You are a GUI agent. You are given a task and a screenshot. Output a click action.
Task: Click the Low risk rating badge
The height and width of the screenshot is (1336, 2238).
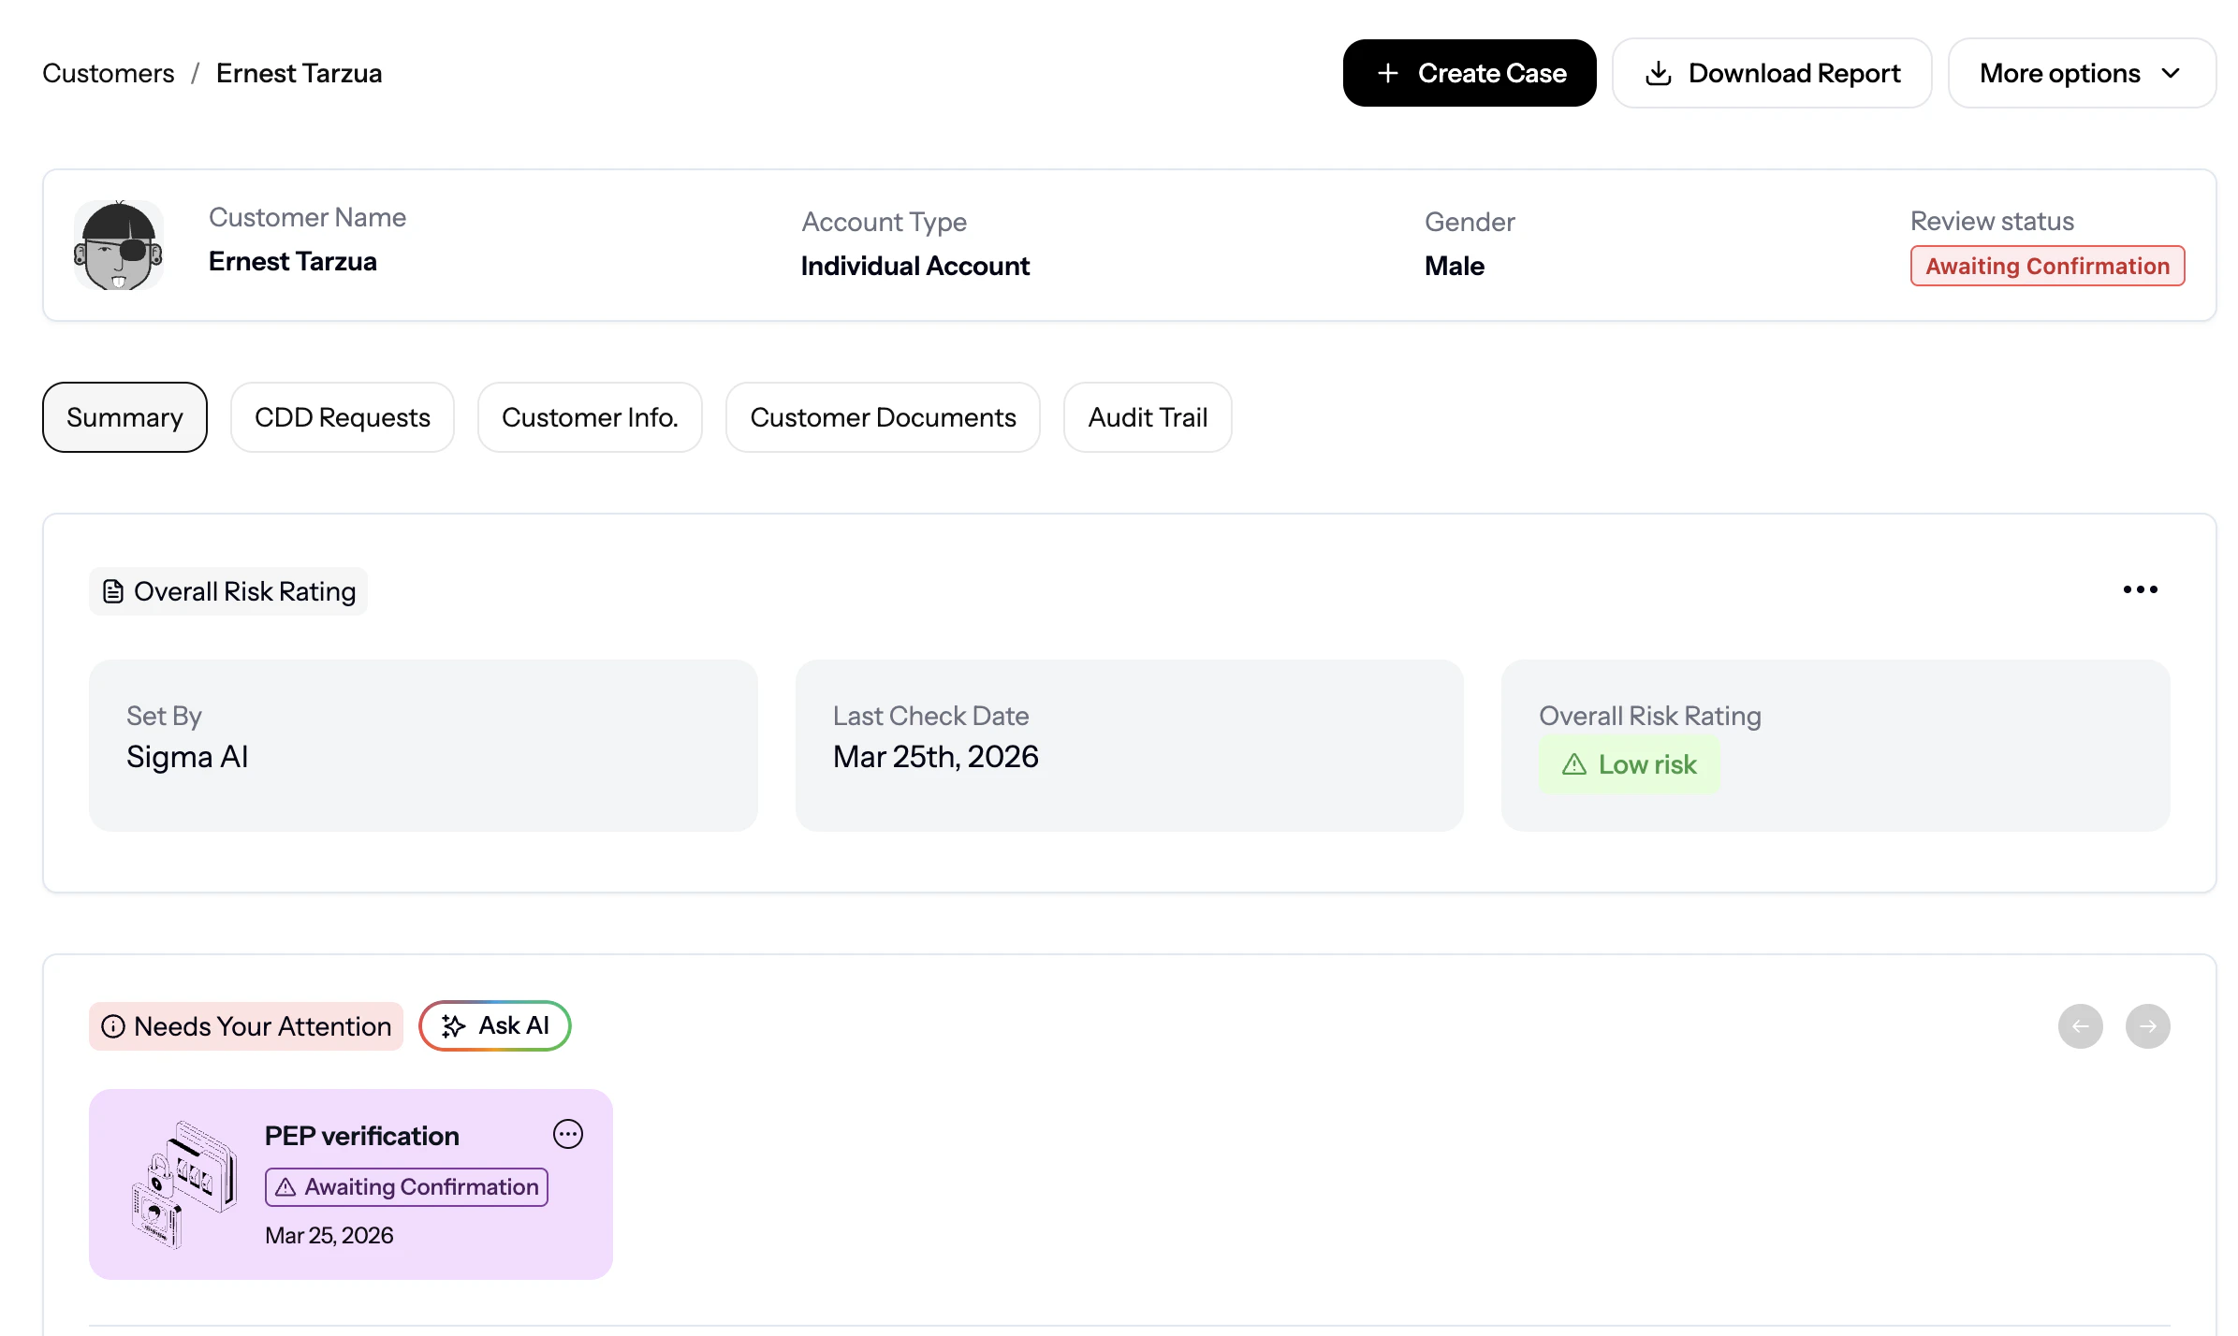click(x=1629, y=764)
